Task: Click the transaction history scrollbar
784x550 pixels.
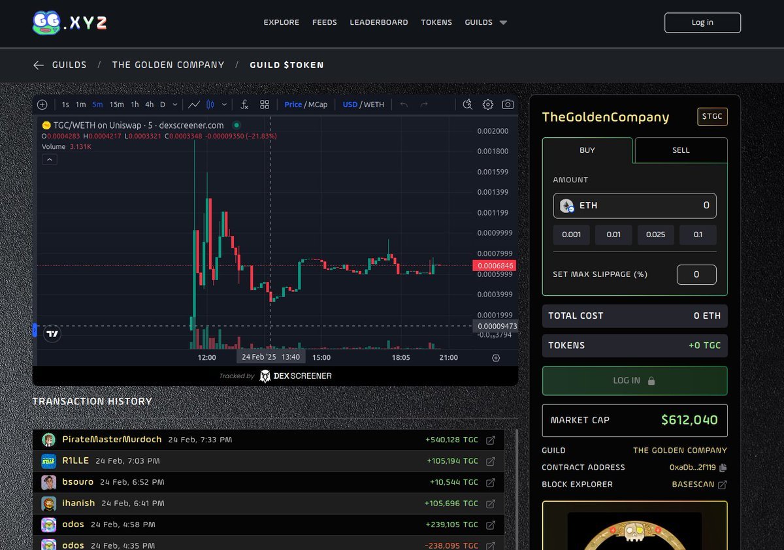Action: (516, 489)
